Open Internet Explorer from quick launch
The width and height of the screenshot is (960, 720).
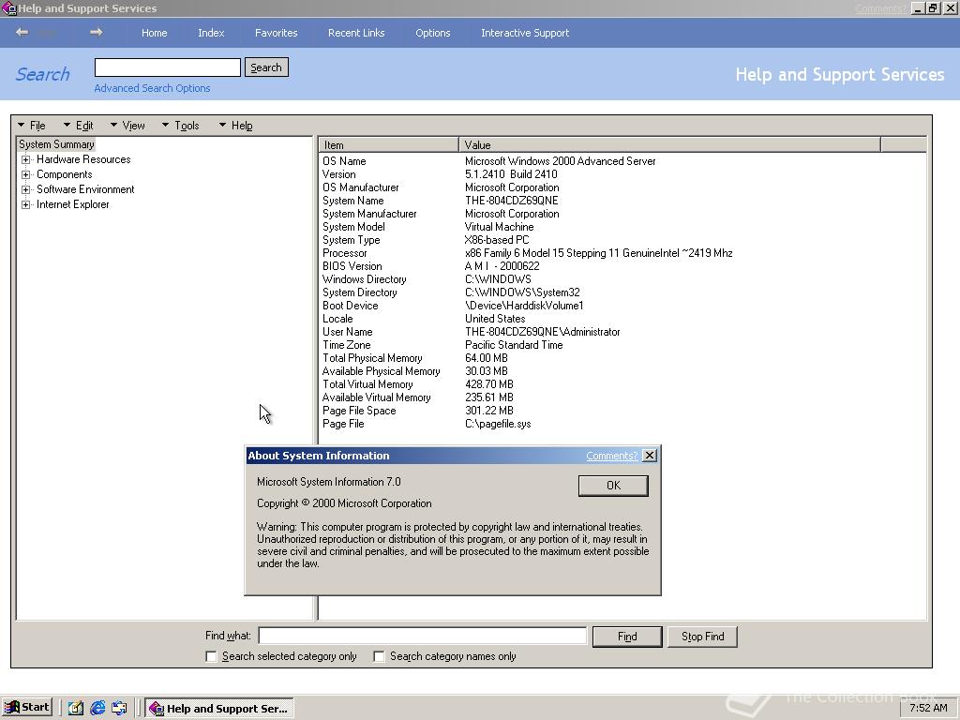click(97, 708)
